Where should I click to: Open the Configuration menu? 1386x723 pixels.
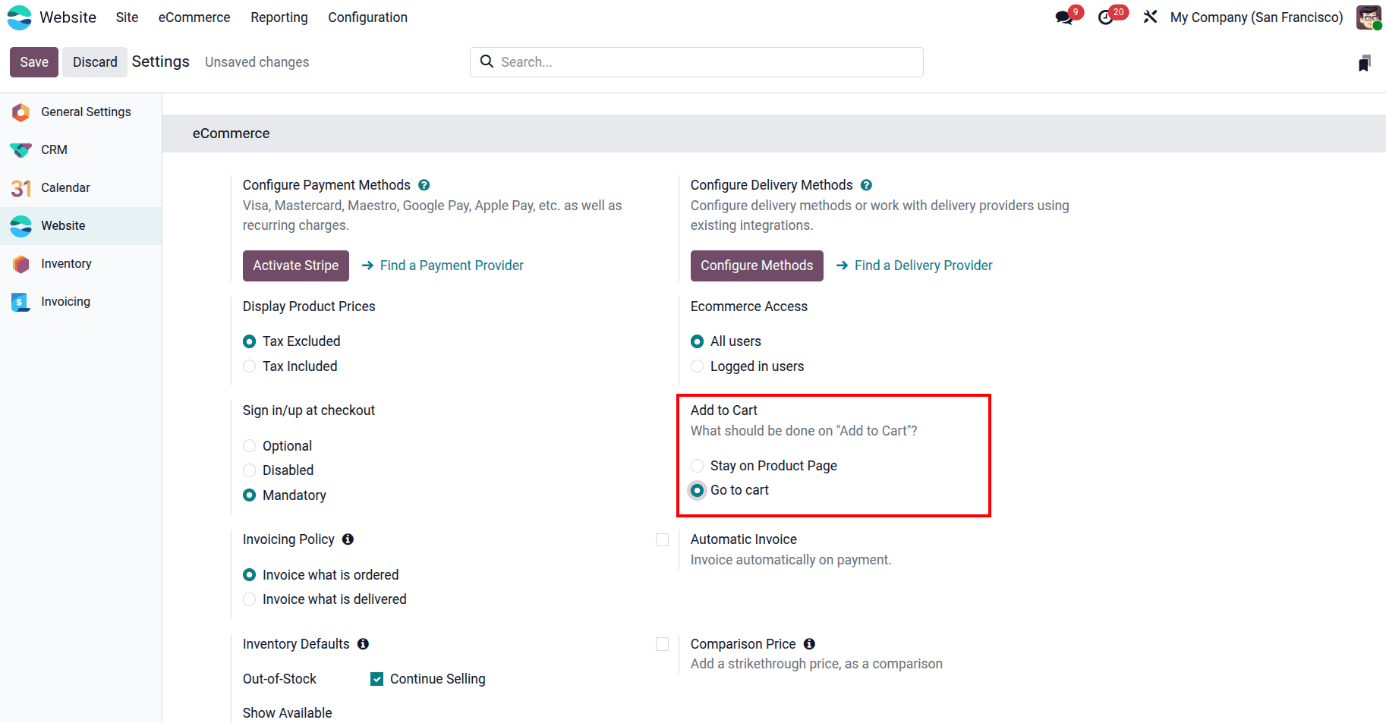[367, 17]
